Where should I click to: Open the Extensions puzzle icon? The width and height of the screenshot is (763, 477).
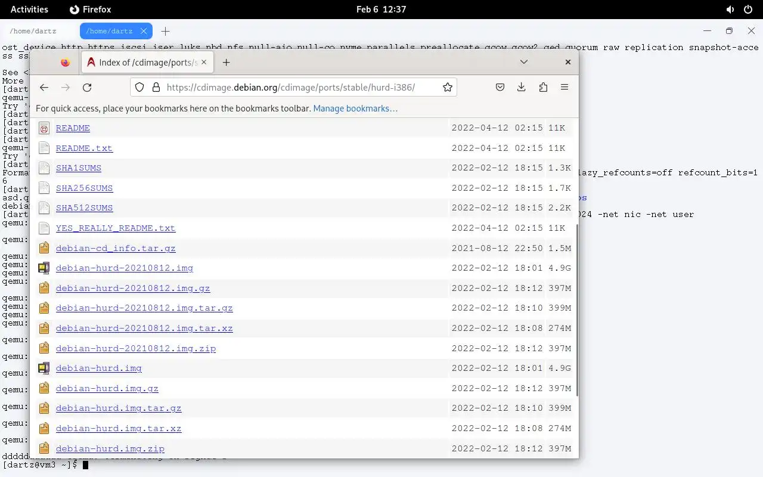[x=543, y=87]
